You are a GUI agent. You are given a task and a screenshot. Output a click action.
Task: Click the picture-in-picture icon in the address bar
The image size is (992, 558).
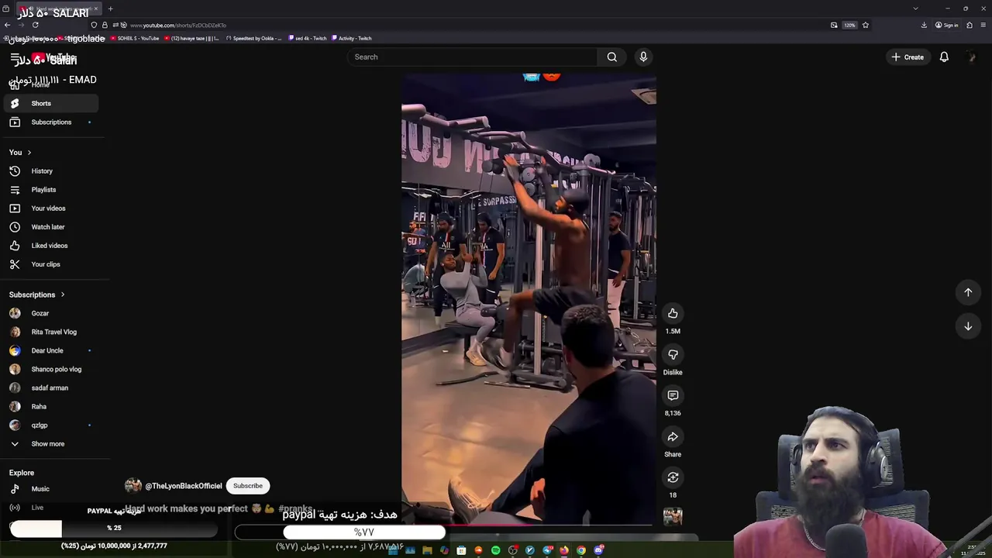834,25
